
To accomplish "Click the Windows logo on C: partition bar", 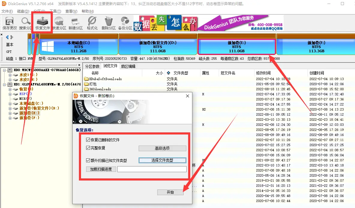I will 48,47.
